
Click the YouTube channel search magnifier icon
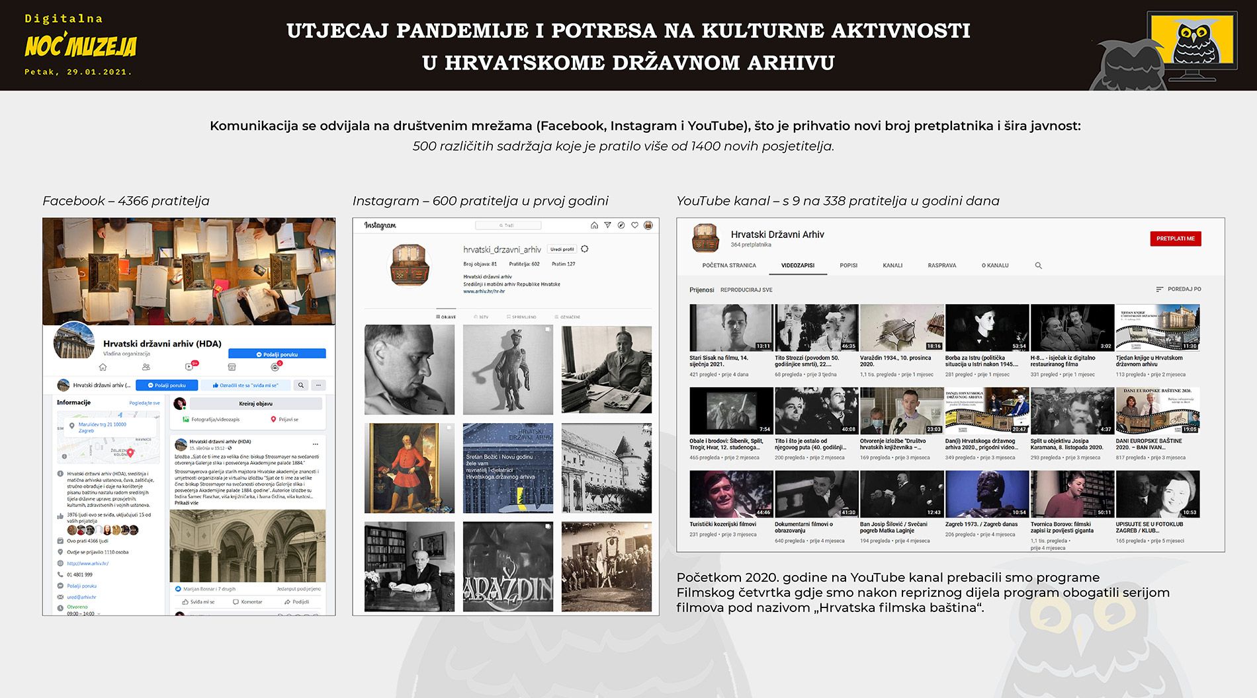coord(1038,265)
